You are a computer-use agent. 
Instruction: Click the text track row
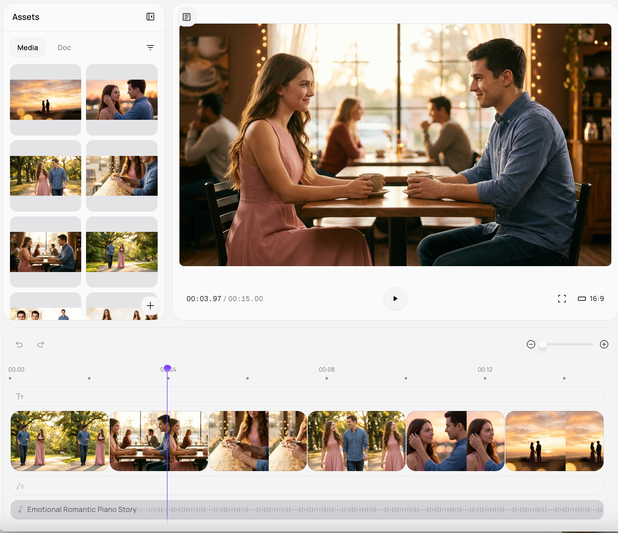[306, 397]
